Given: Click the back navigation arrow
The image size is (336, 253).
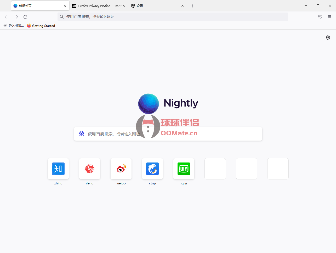Looking at the screenshot, I should coord(6,17).
